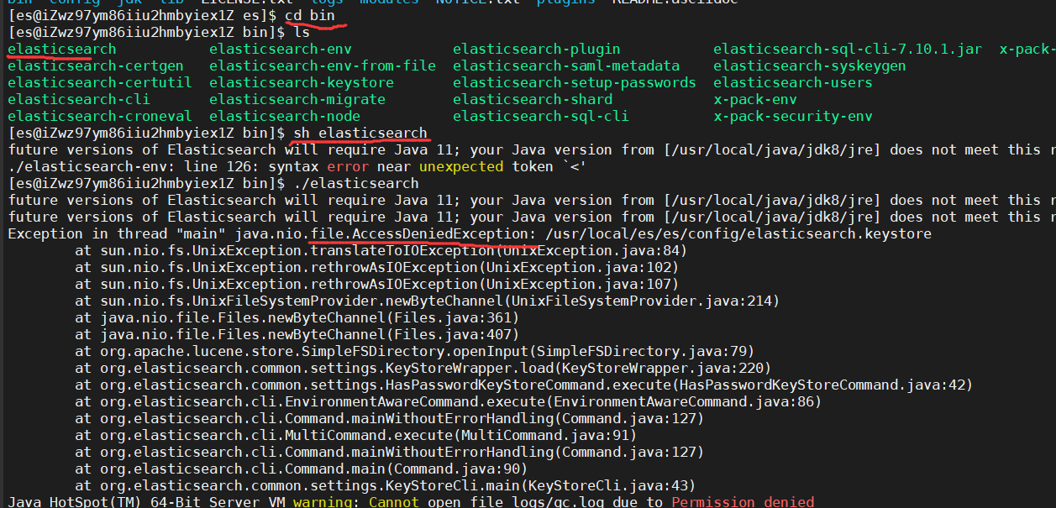The image size is (1056, 508).
Task: Select elasticsearch-sql-cli-7.10.1.jar entry
Action: (848, 49)
